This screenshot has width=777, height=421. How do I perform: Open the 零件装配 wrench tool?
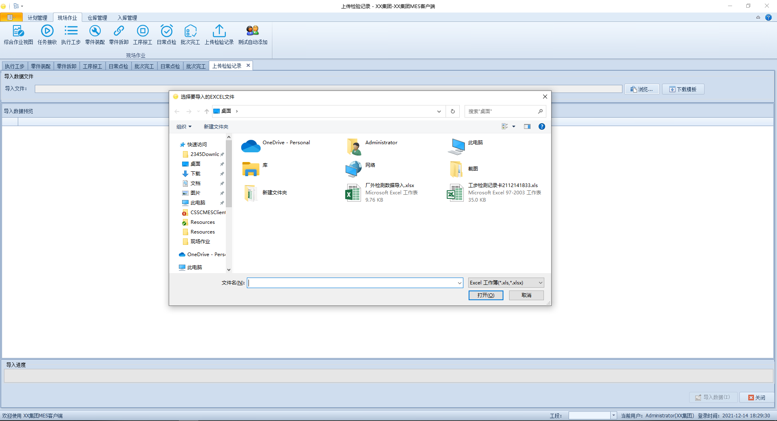95,35
